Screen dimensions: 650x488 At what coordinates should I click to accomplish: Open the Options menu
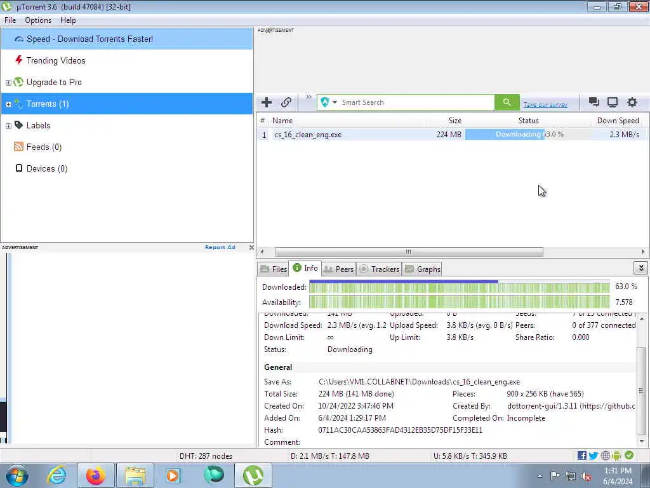pyautogui.click(x=38, y=20)
